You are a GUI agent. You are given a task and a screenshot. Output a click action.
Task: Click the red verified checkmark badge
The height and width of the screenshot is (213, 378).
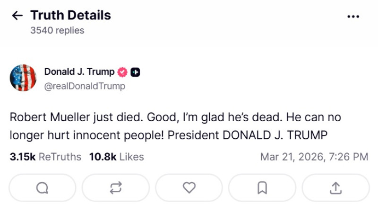(122, 72)
